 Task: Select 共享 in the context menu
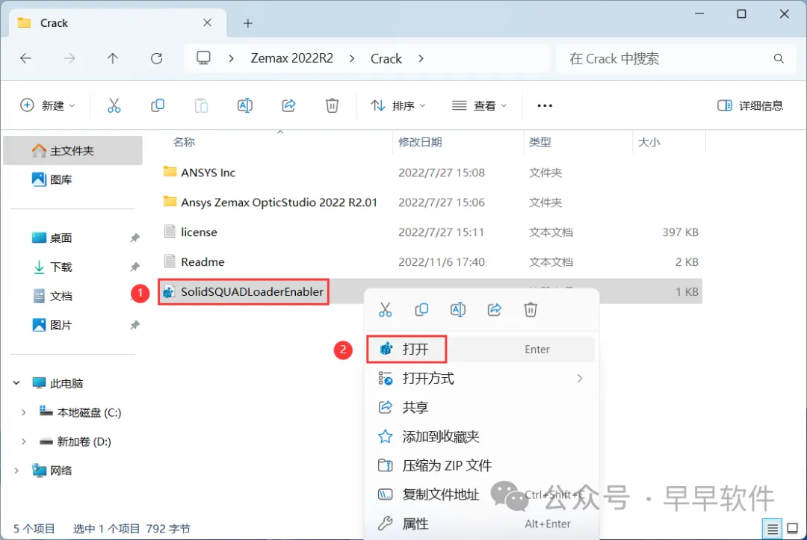tap(480, 407)
